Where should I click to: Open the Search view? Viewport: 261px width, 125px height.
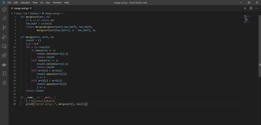click(x=4, y=18)
